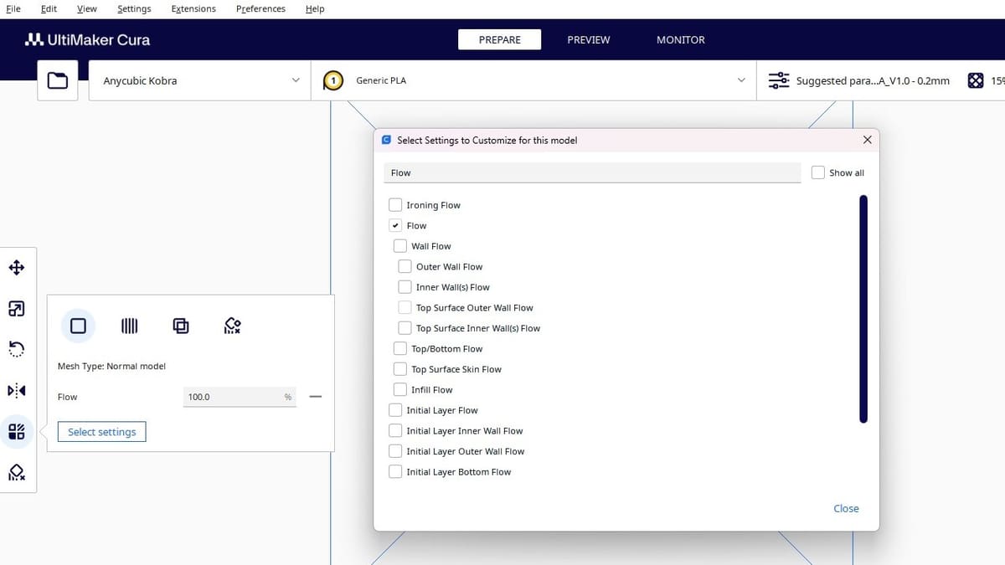Check Initial Layer Bottom Flow
This screenshot has height=565, width=1005.
(x=395, y=471)
